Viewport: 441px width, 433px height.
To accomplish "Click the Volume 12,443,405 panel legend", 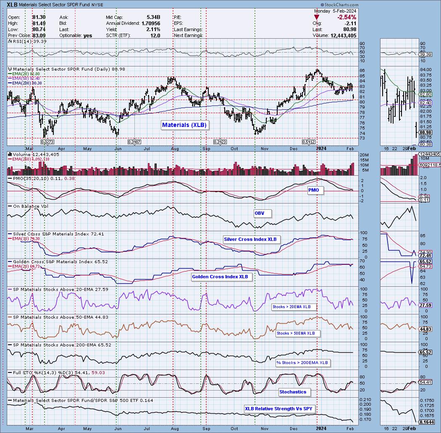I will [x=33, y=155].
